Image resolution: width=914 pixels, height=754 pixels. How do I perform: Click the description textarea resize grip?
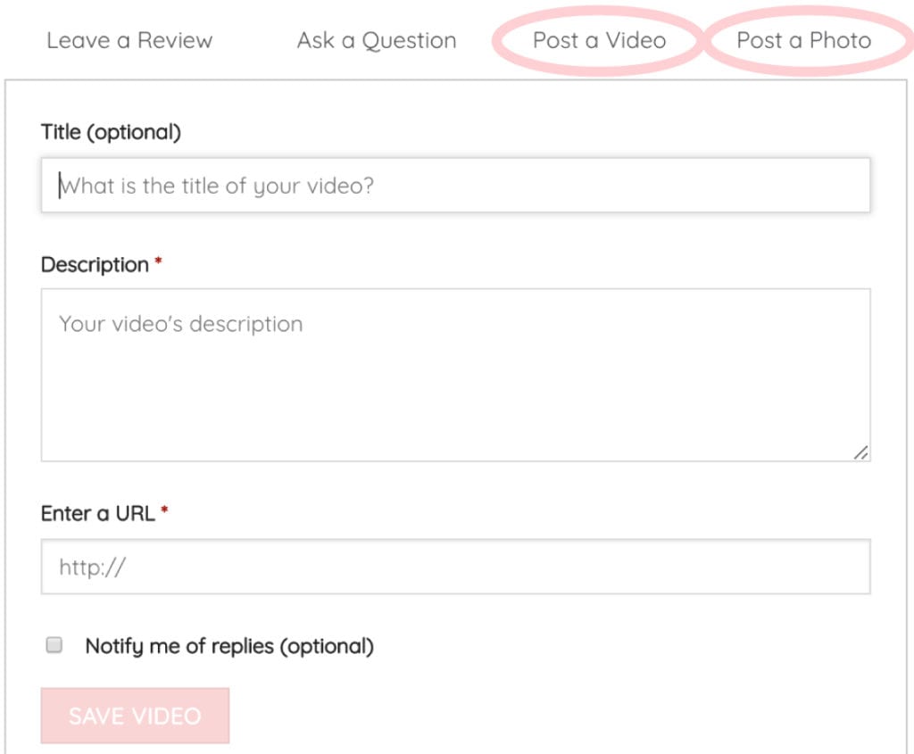[x=862, y=454]
